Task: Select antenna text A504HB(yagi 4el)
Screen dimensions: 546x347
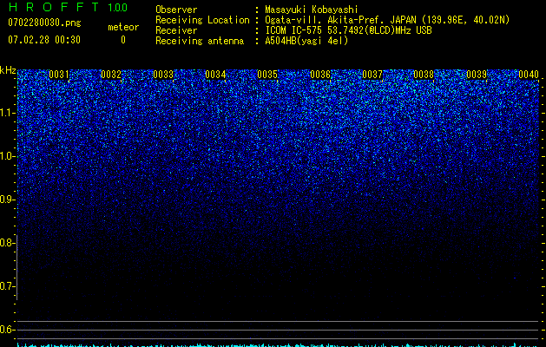Action: point(306,41)
